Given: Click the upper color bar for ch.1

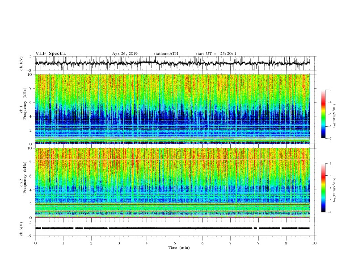Looking at the screenshot, I should click(324, 114).
